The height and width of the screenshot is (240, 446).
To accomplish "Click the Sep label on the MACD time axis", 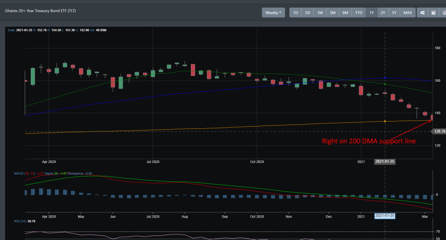I will 225,217.
